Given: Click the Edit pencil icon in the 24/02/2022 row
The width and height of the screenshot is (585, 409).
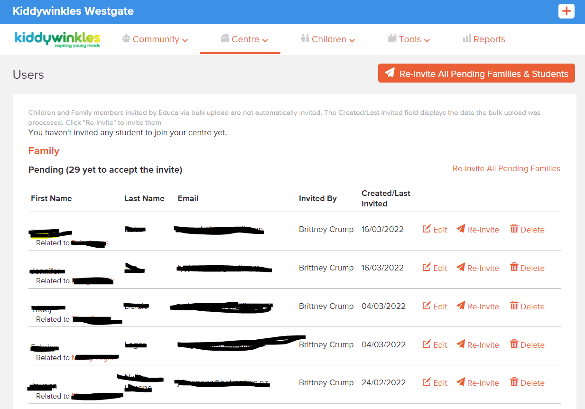Looking at the screenshot, I should tap(427, 382).
